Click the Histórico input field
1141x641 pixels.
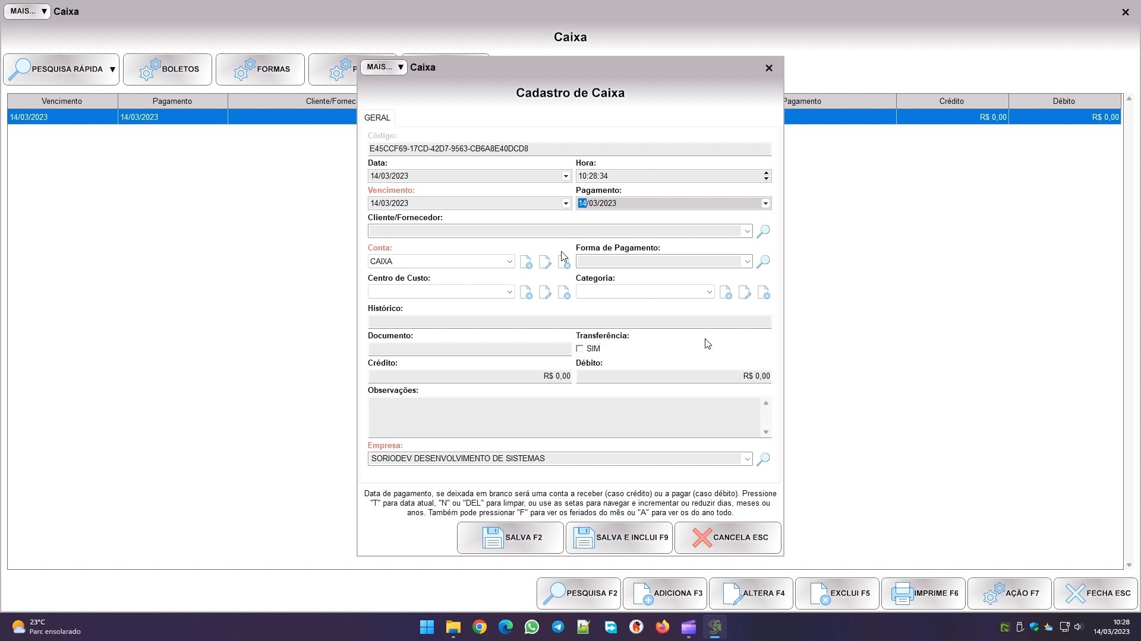coord(569,322)
